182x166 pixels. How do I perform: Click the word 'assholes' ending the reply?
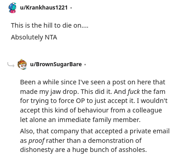tap(133, 150)
